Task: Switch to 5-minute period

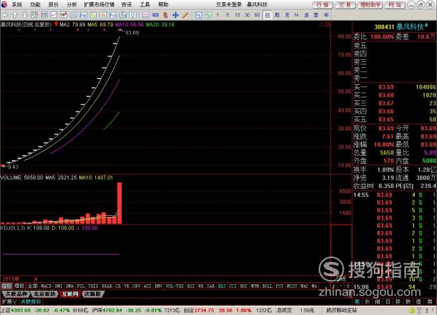Action: click(x=228, y=15)
